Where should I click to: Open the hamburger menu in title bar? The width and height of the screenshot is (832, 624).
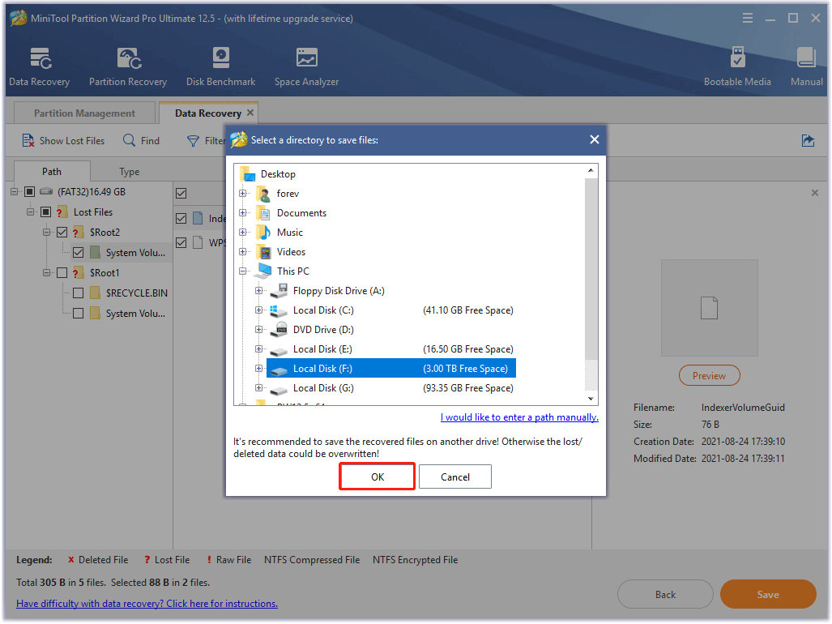click(x=748, y=19)
